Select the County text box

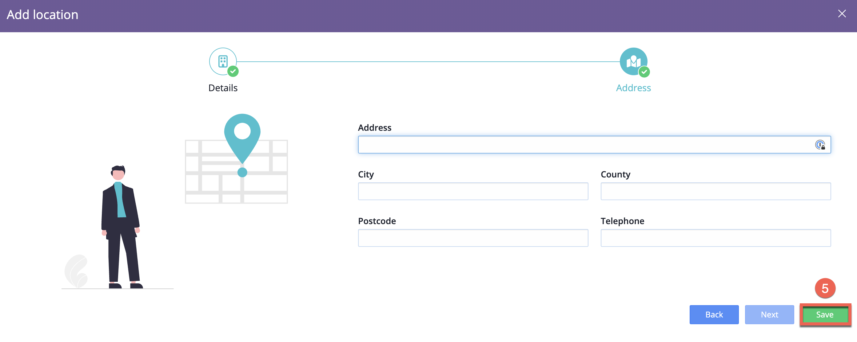coord(715,191)
